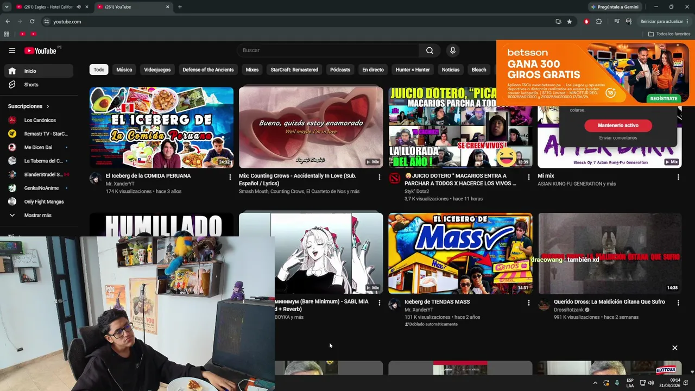Viewport: 695px width, 391px height.
Task: Open the Chrome apps grid in bookmarks bar
Action: point(7,34)
